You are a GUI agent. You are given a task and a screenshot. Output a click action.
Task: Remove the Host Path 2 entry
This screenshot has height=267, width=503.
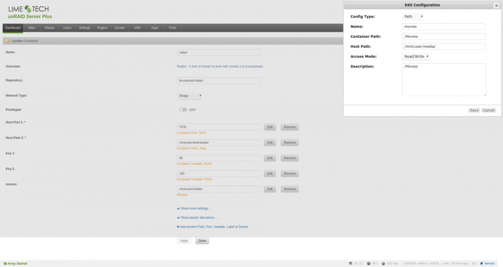click(x=290, y=143)
